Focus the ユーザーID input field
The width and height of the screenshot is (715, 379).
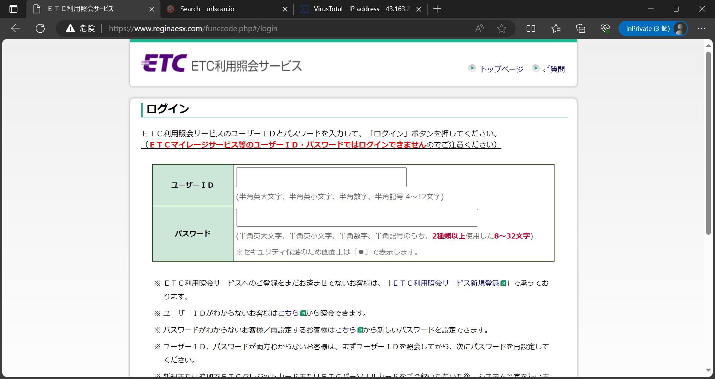point(321,177)
